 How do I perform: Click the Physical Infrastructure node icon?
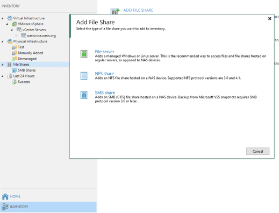[10, 41]
